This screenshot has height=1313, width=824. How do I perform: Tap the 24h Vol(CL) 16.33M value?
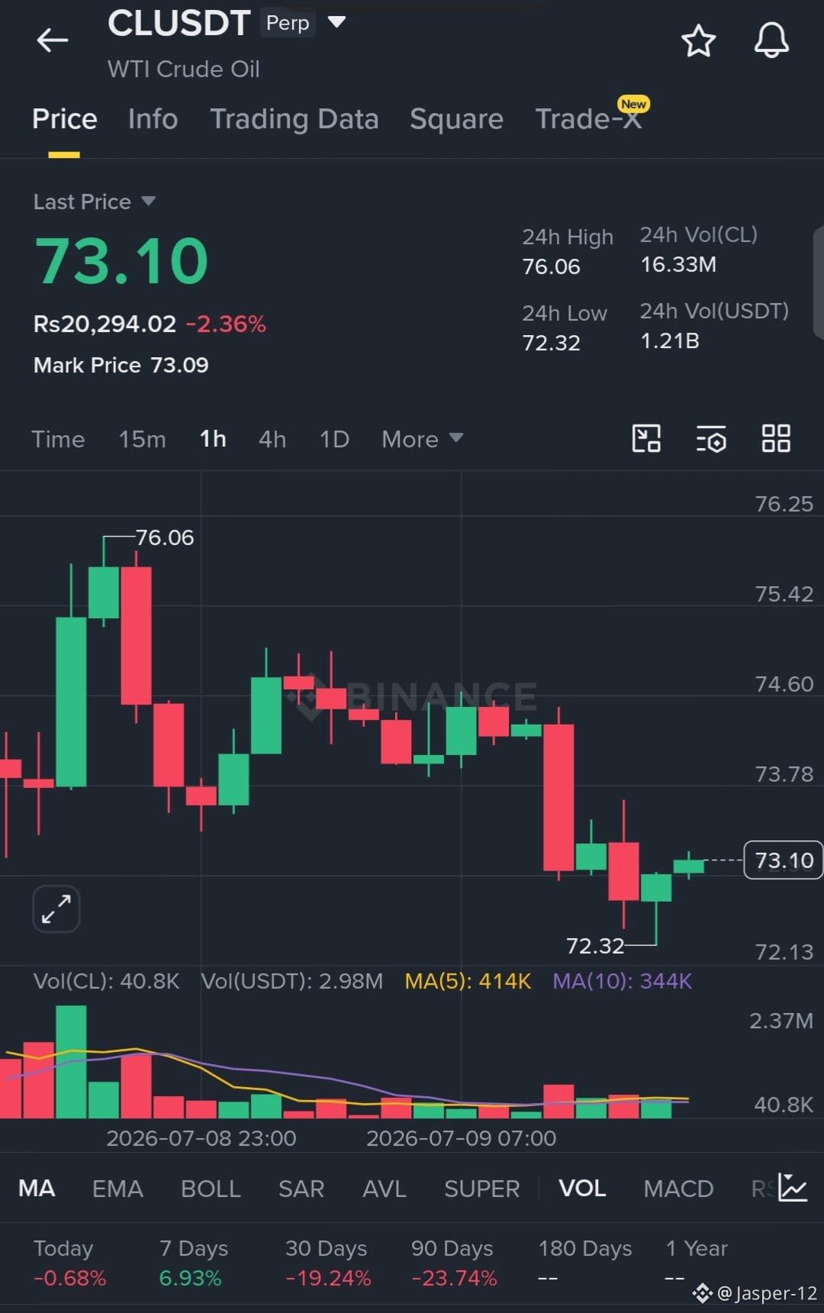(x=678, y=264)
